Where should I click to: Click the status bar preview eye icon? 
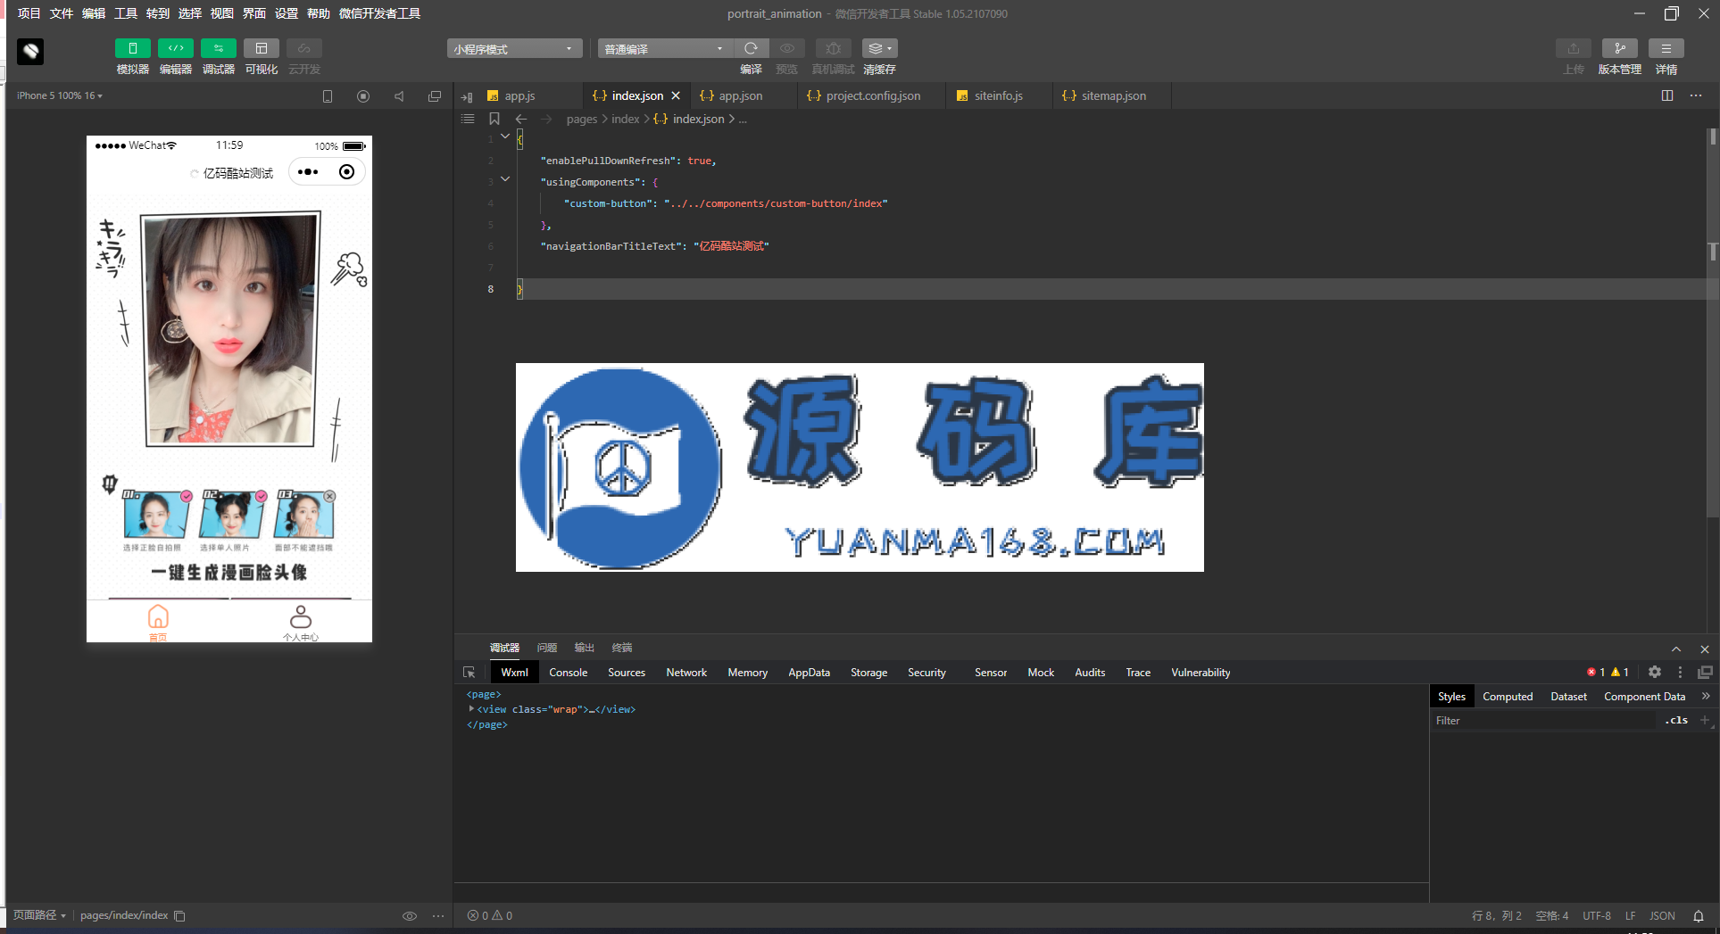point(410,916)
